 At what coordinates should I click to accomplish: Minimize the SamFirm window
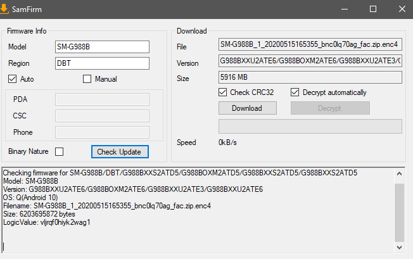click(345, 9)
